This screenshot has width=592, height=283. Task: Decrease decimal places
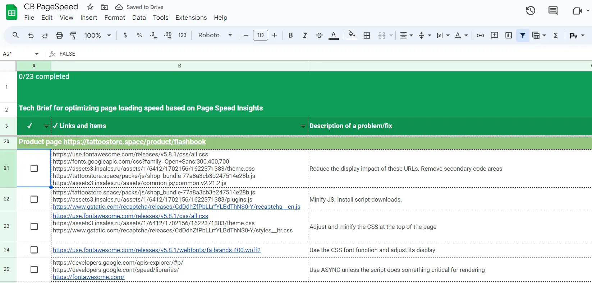(153, 35)
